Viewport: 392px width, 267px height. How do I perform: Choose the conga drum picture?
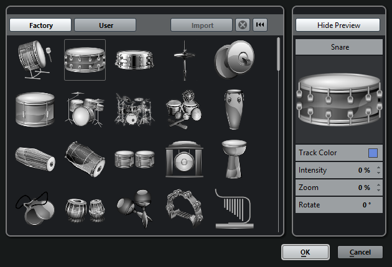pos(234,109)
